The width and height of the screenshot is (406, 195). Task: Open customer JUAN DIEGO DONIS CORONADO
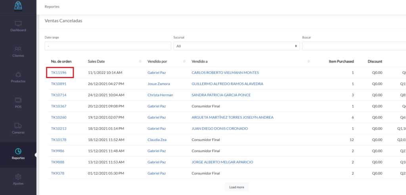click(x=220, y=128)
